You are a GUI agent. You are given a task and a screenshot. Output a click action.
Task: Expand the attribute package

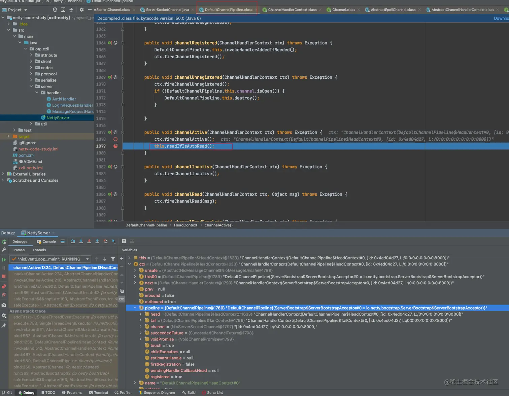coord(31,55)
